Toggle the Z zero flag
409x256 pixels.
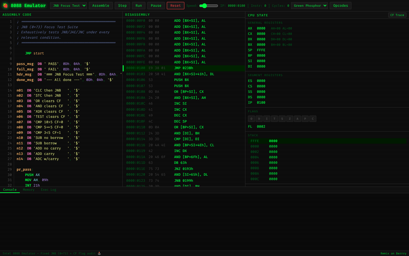[x=290, y=119]
